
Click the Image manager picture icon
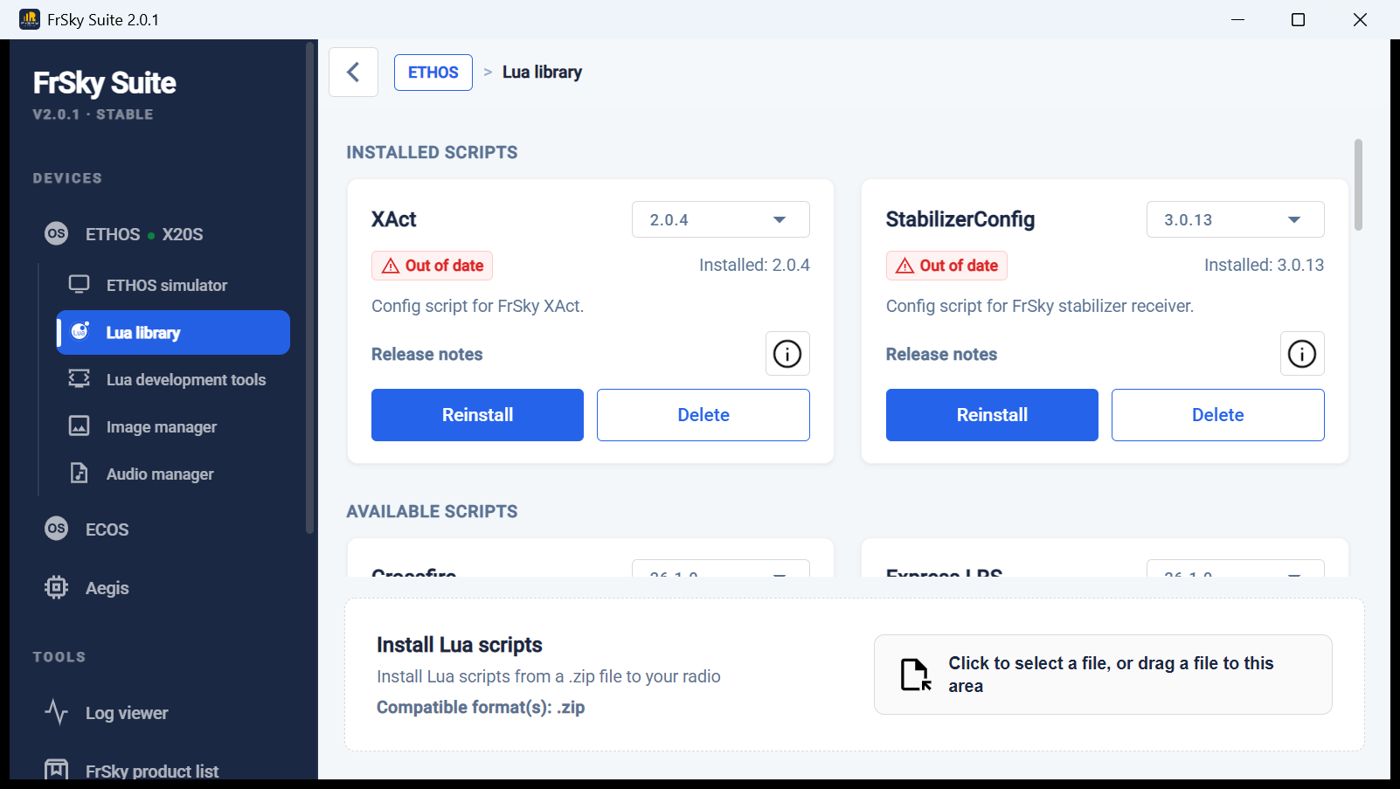click(80, 426)
